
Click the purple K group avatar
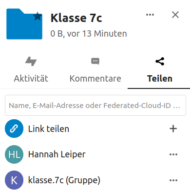[14, 180]
